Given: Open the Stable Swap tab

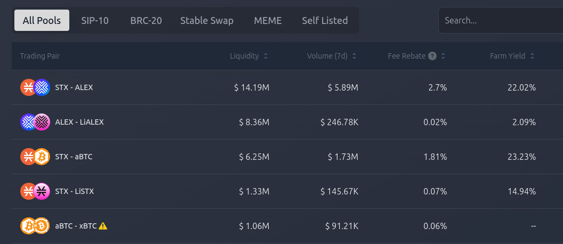Looking at the screenshot, I should click(207, 21).
